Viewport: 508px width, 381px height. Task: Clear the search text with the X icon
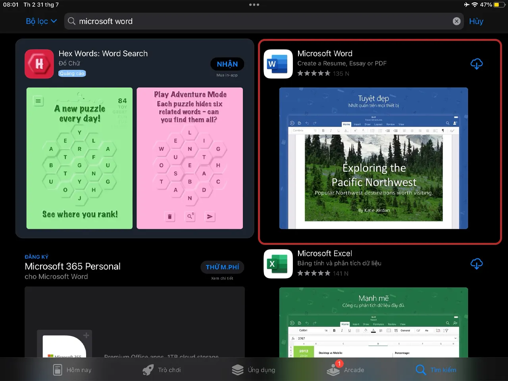456,21
